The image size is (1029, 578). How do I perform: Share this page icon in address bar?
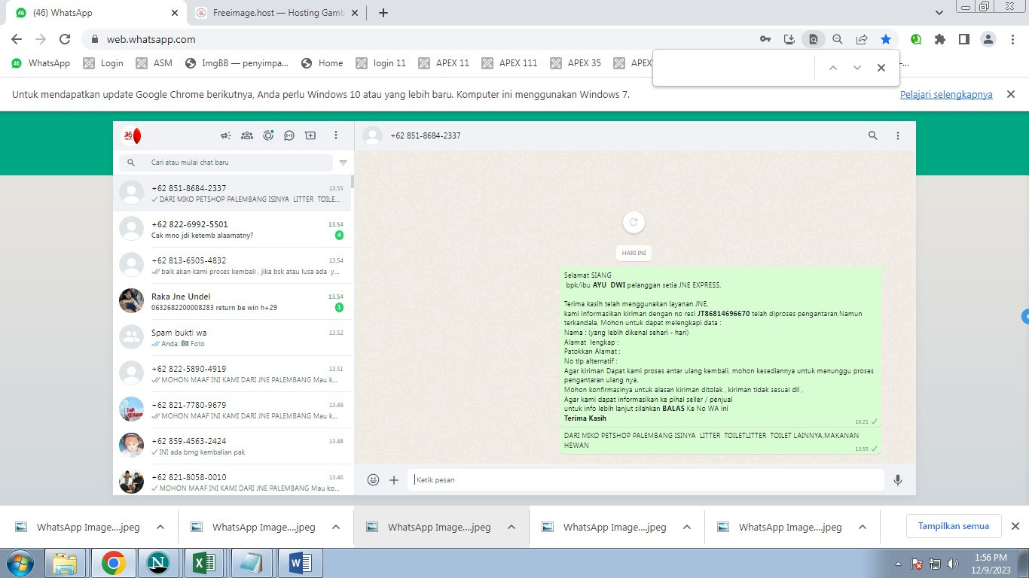862,39
